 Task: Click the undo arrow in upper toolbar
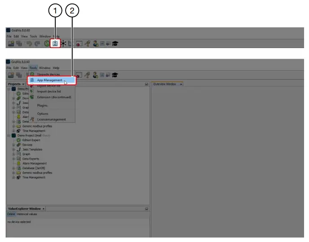[29, 43]
